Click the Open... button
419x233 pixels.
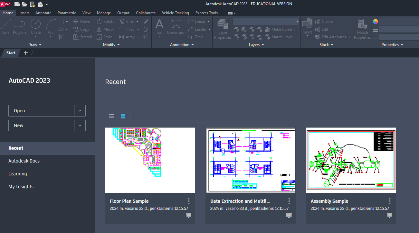click(41, 111)
